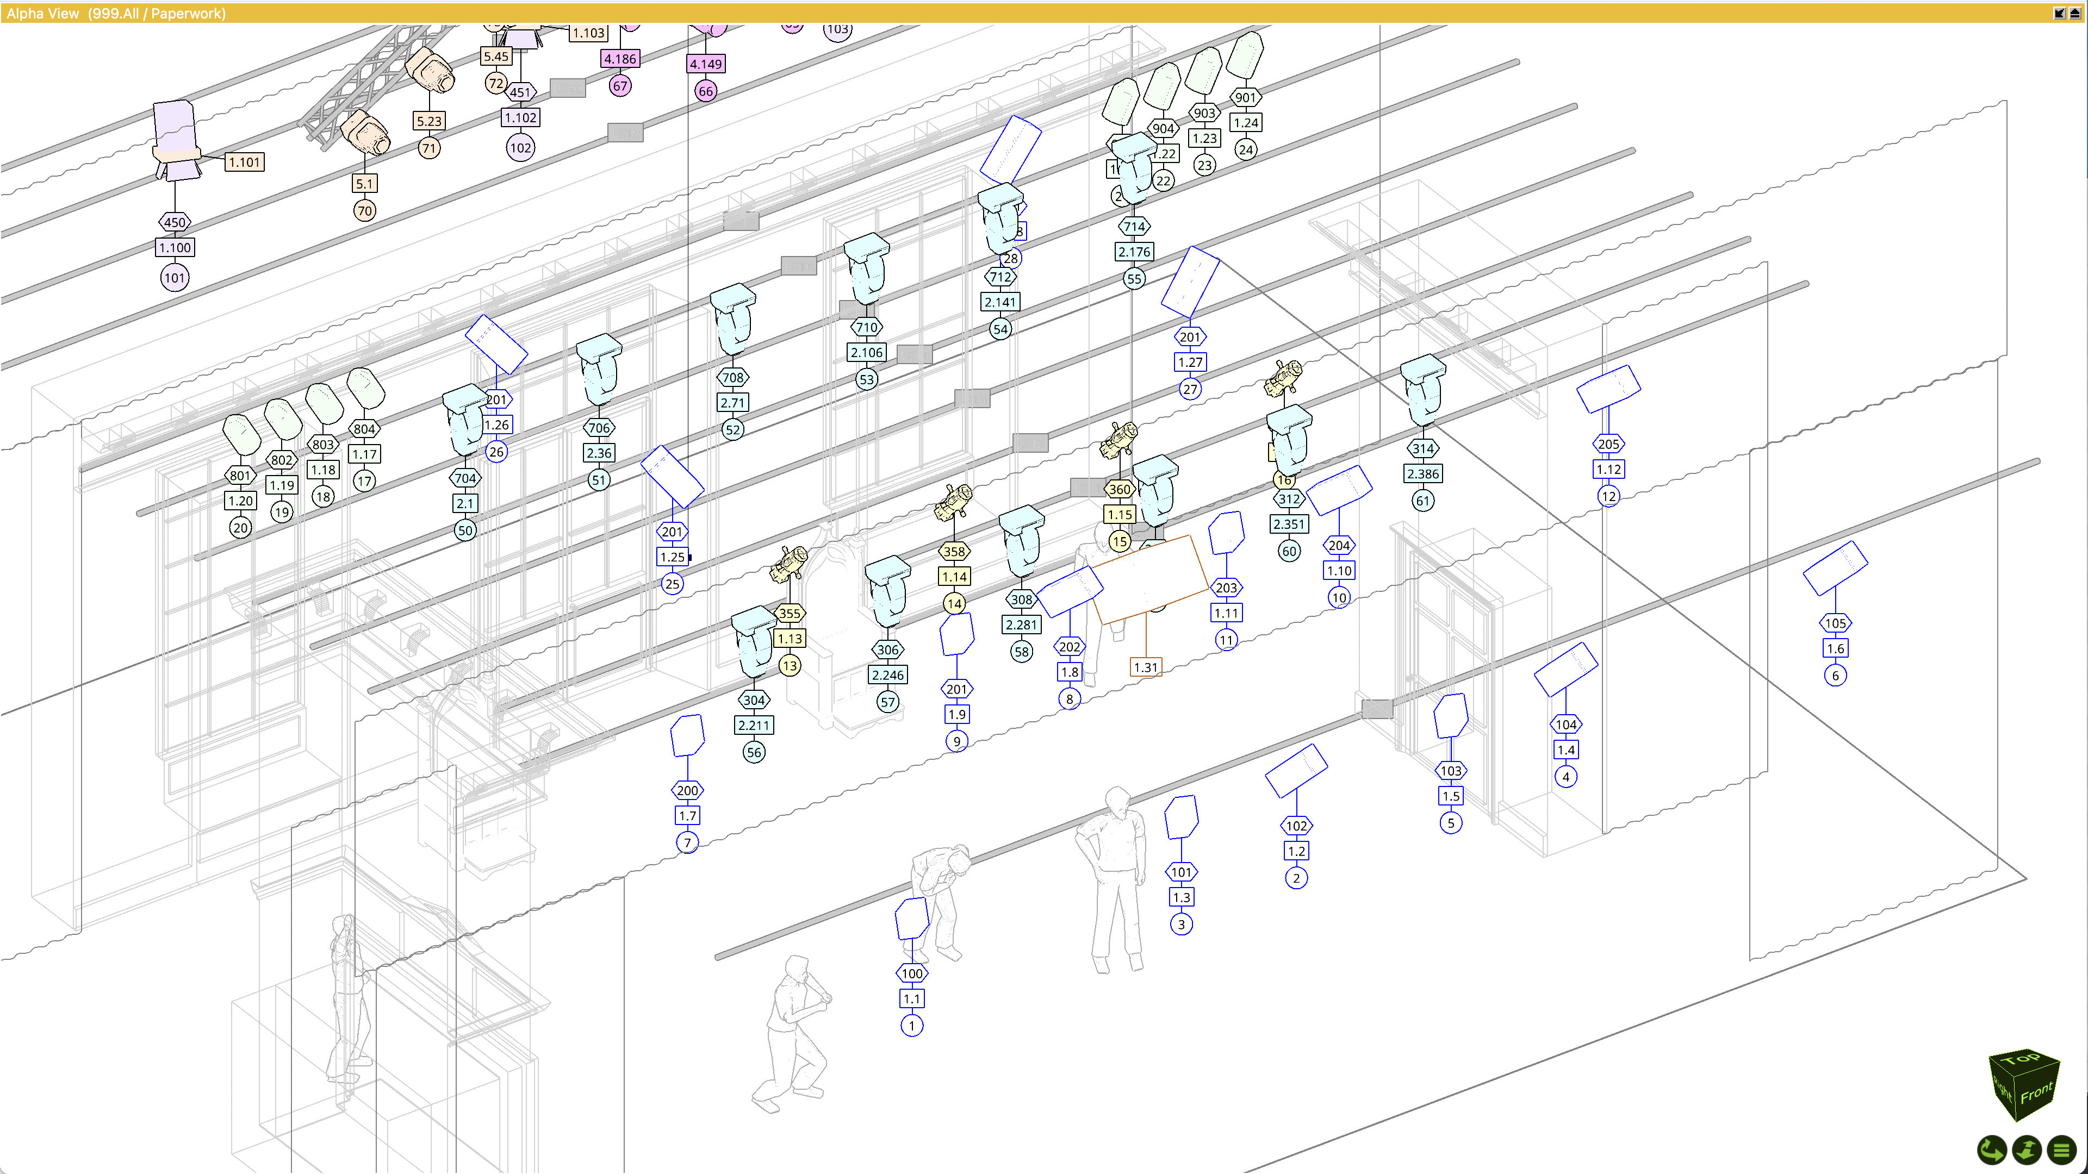This screenshot has height=1174, width=2088.
Task: Click the diagonal-arrow icon in title bar
Action: click(2060, 13)
